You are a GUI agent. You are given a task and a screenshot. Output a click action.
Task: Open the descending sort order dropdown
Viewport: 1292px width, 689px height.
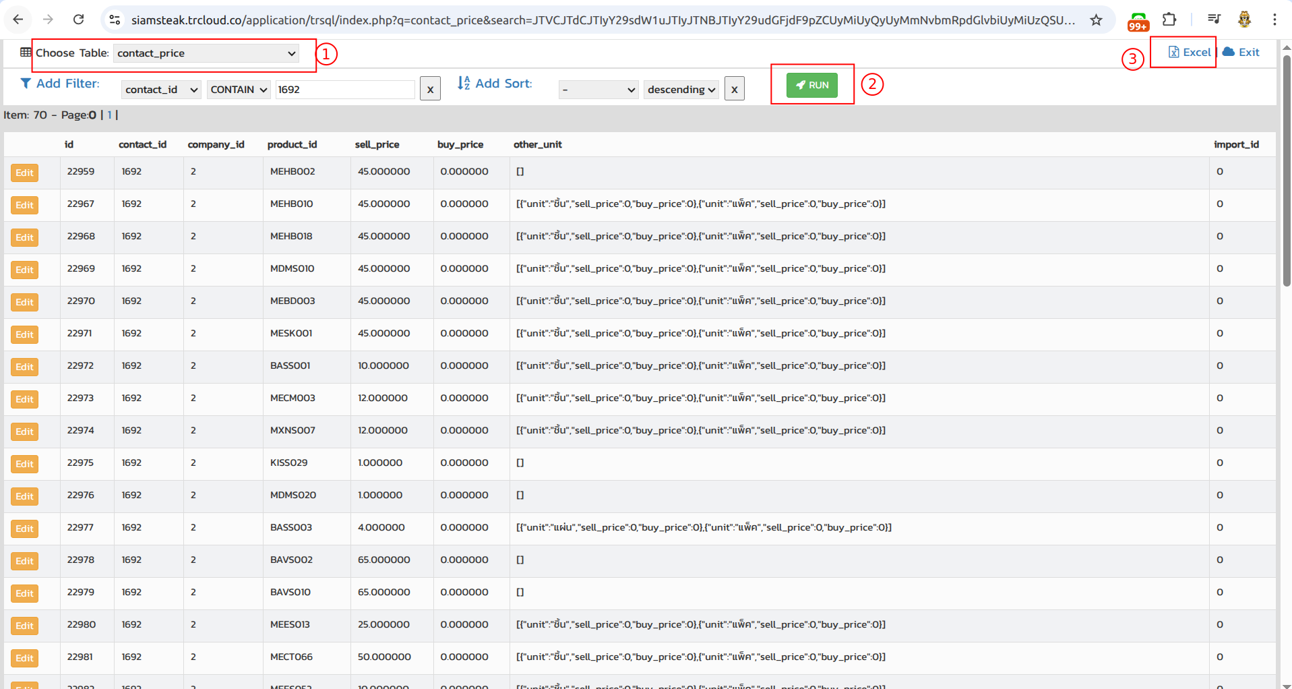pyautogui.click(x=681, y=90)
